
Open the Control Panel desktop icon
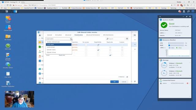pos(8,28)
